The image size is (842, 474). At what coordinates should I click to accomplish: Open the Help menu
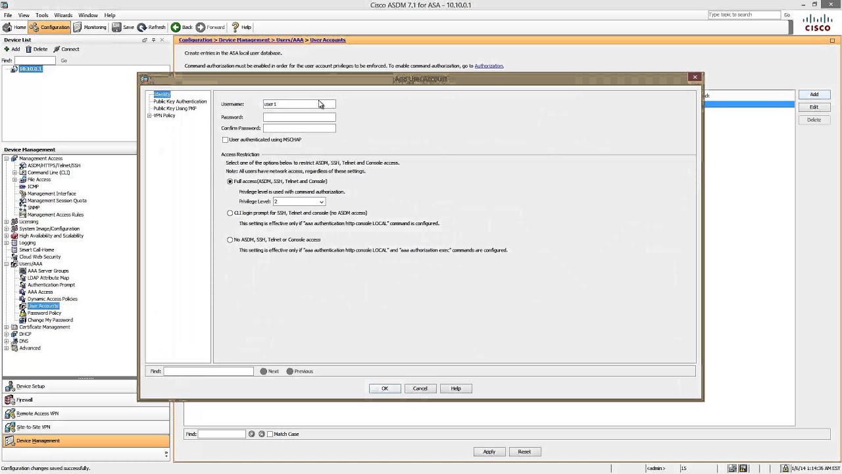(110, 14)
